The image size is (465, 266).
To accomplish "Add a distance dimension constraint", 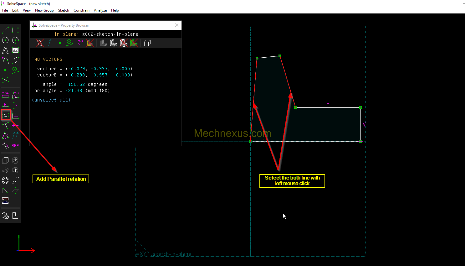I will [x=5, y=95].
